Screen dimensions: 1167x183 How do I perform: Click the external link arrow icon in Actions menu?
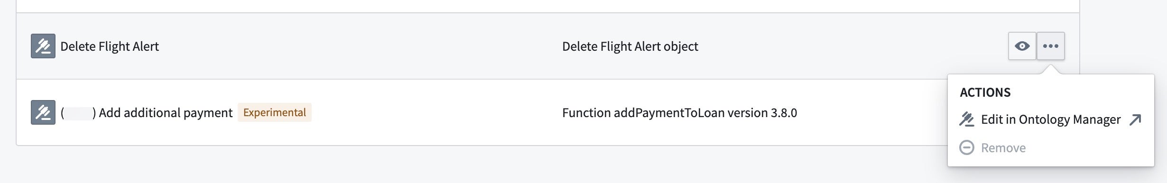[1135, 119]
